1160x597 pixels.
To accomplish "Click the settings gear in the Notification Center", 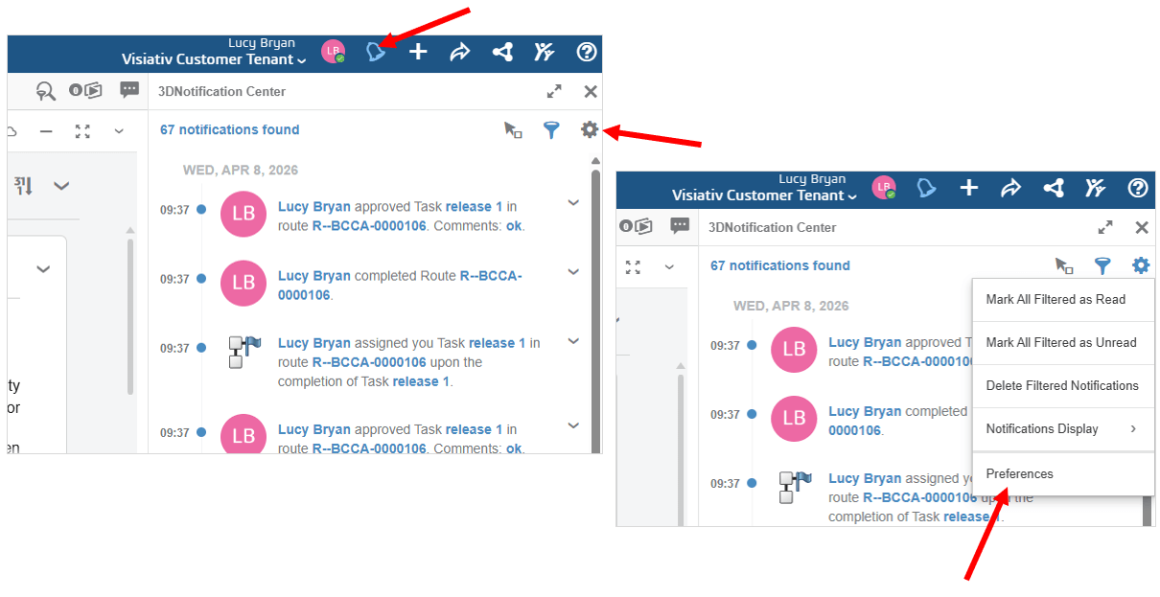I will click(x=591, y=129).
